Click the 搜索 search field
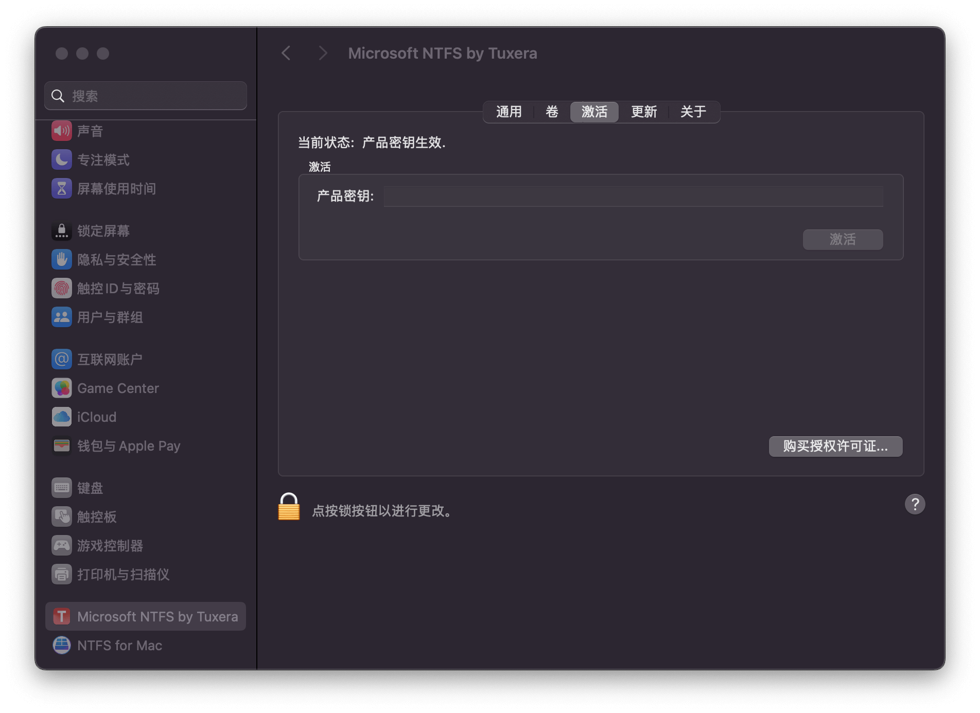Image resolution: width=980 pixels, height=713 pixels. 146,96
